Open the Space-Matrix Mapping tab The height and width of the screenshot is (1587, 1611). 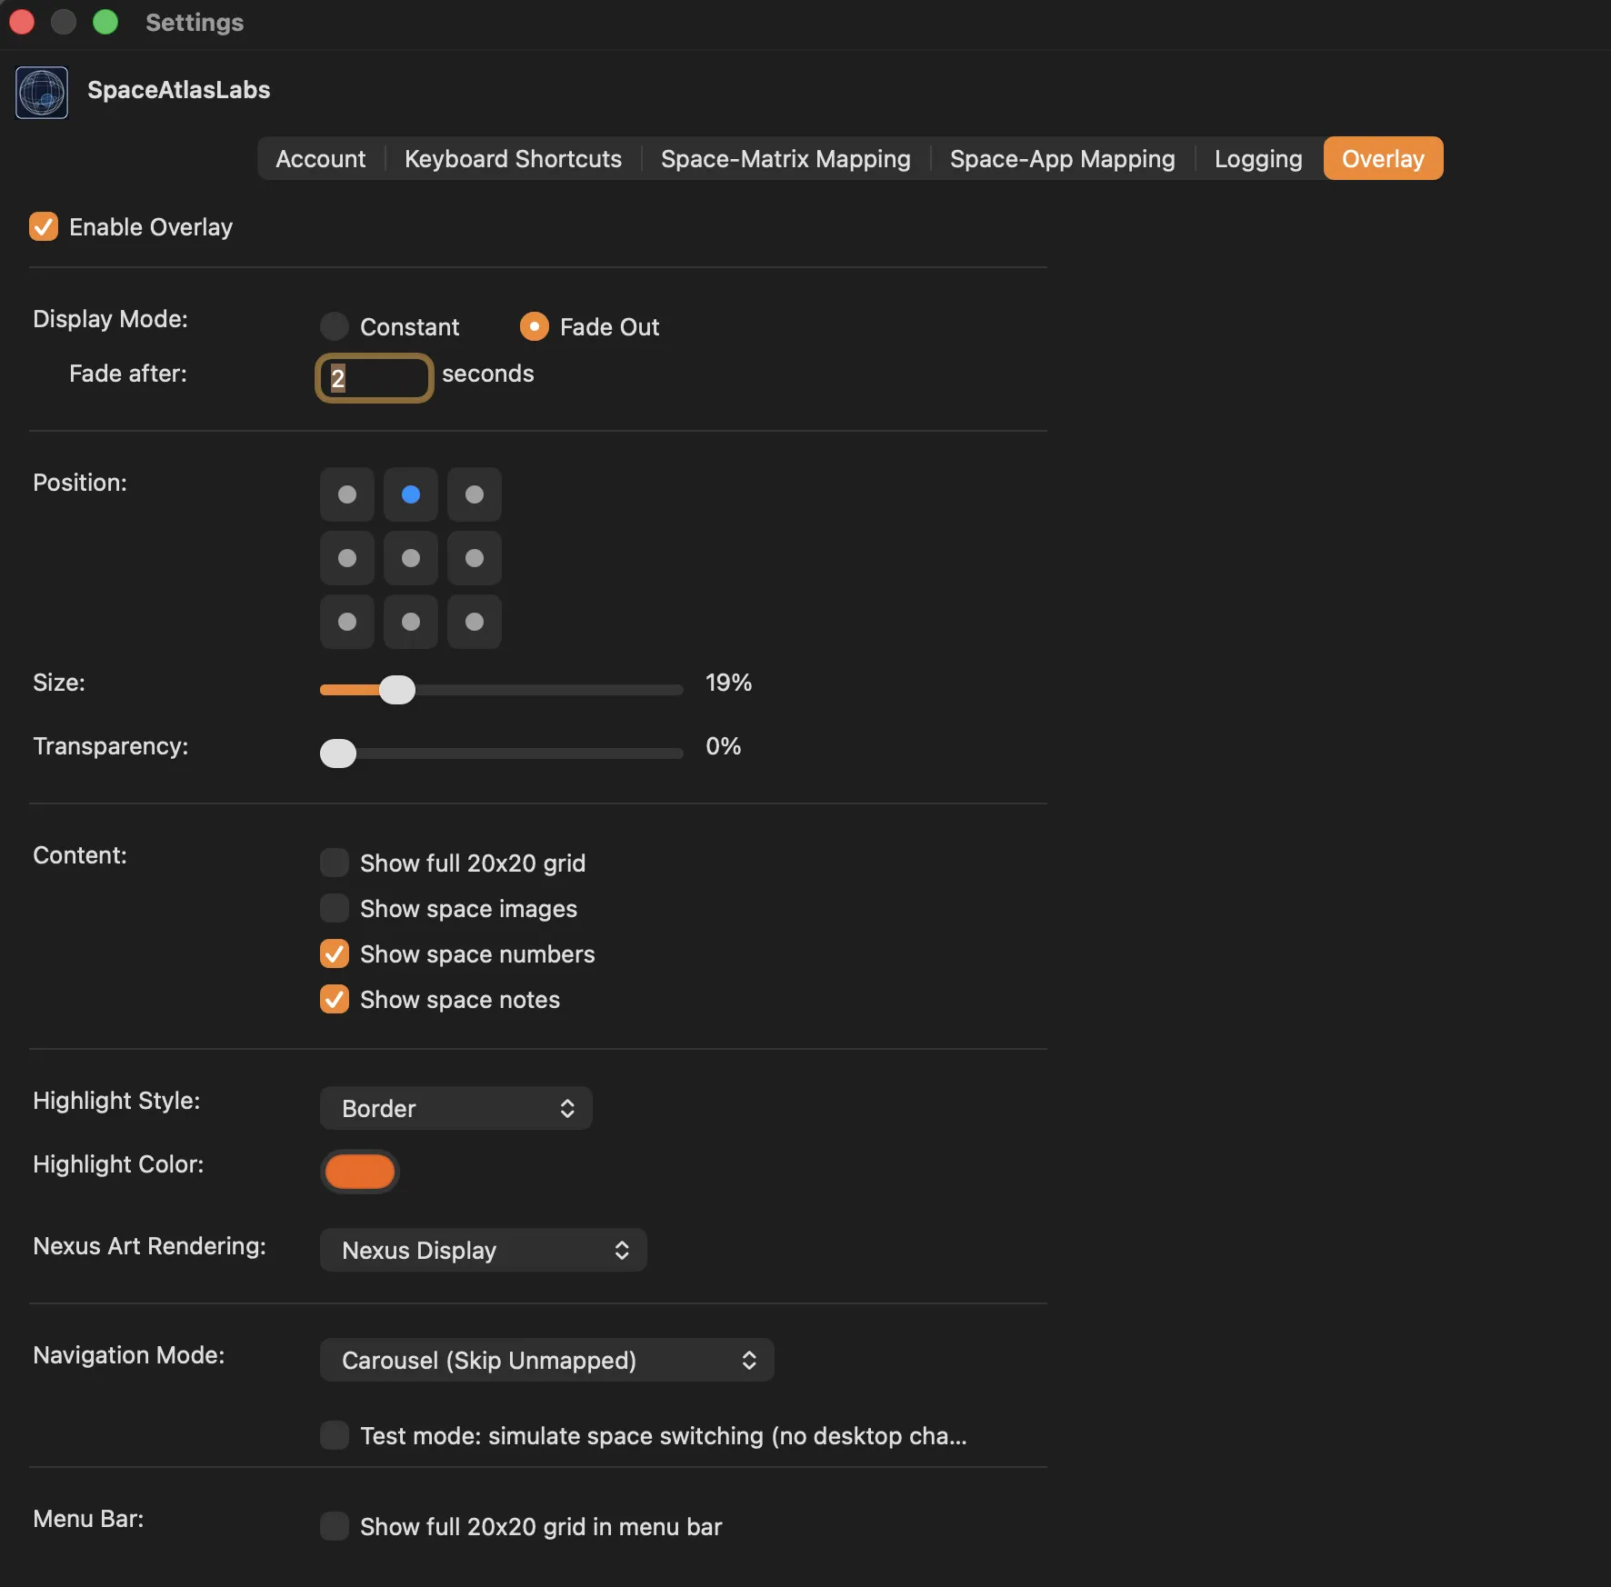(785, 158)
